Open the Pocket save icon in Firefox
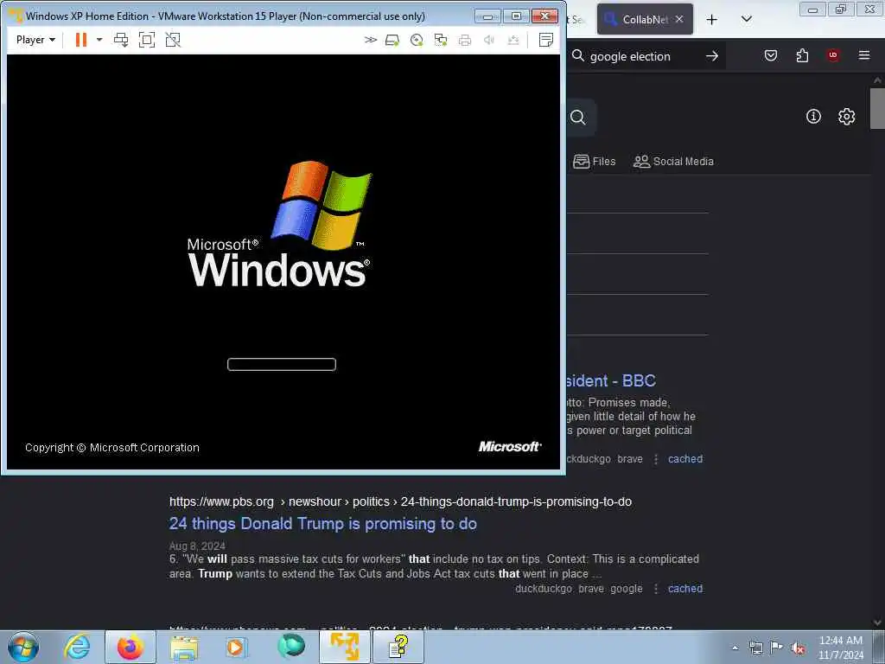This screenshot has width=885, height=664. [x=771, y=55]
